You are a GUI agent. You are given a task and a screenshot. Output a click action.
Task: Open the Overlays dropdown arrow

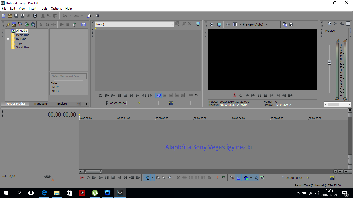click(278, 24)
